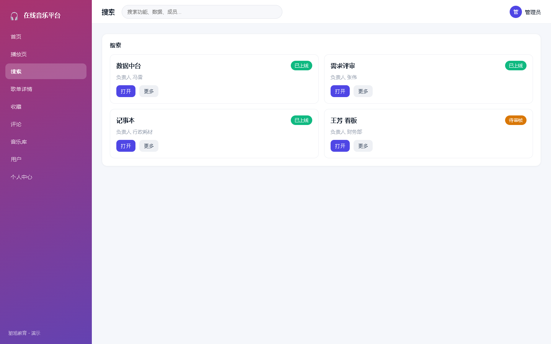Open the 首页 sidebar item
This screenshot has width=551, height=344.
46,37
